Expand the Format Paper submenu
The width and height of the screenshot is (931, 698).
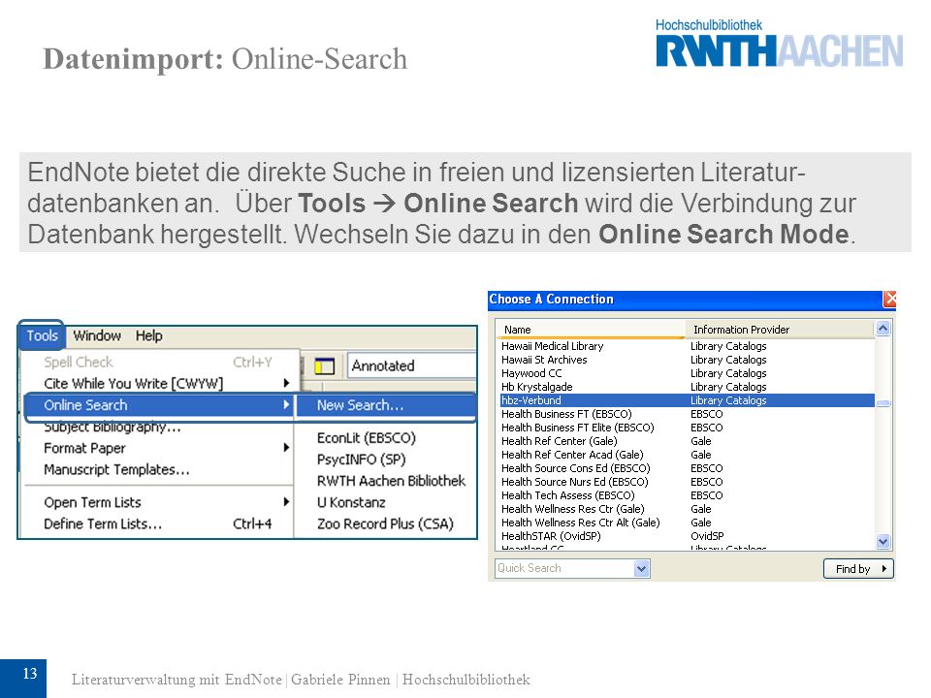[158, 448]
